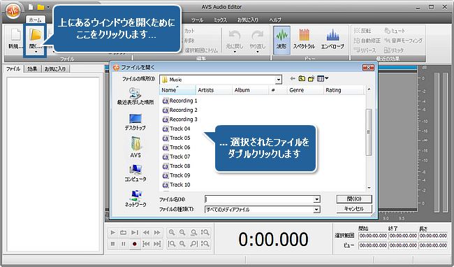Apply the Limiter (リミッタ) effect
This screenshot has height=267, width=454.
click(394, 50)
